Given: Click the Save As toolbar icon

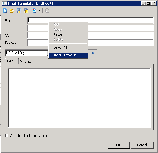Looking at the screenshot, I should tap(26, 10).
